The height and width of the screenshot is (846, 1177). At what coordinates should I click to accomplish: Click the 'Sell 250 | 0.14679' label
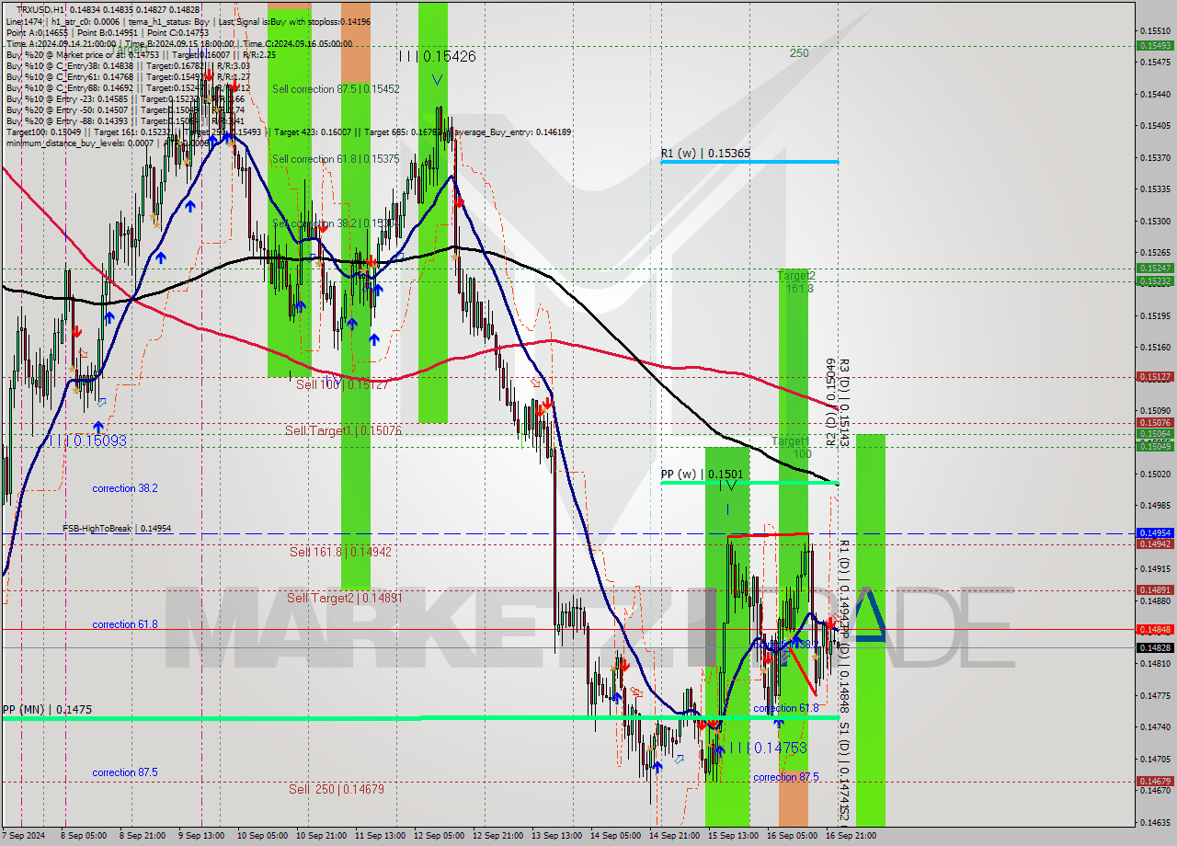[337, 789]
